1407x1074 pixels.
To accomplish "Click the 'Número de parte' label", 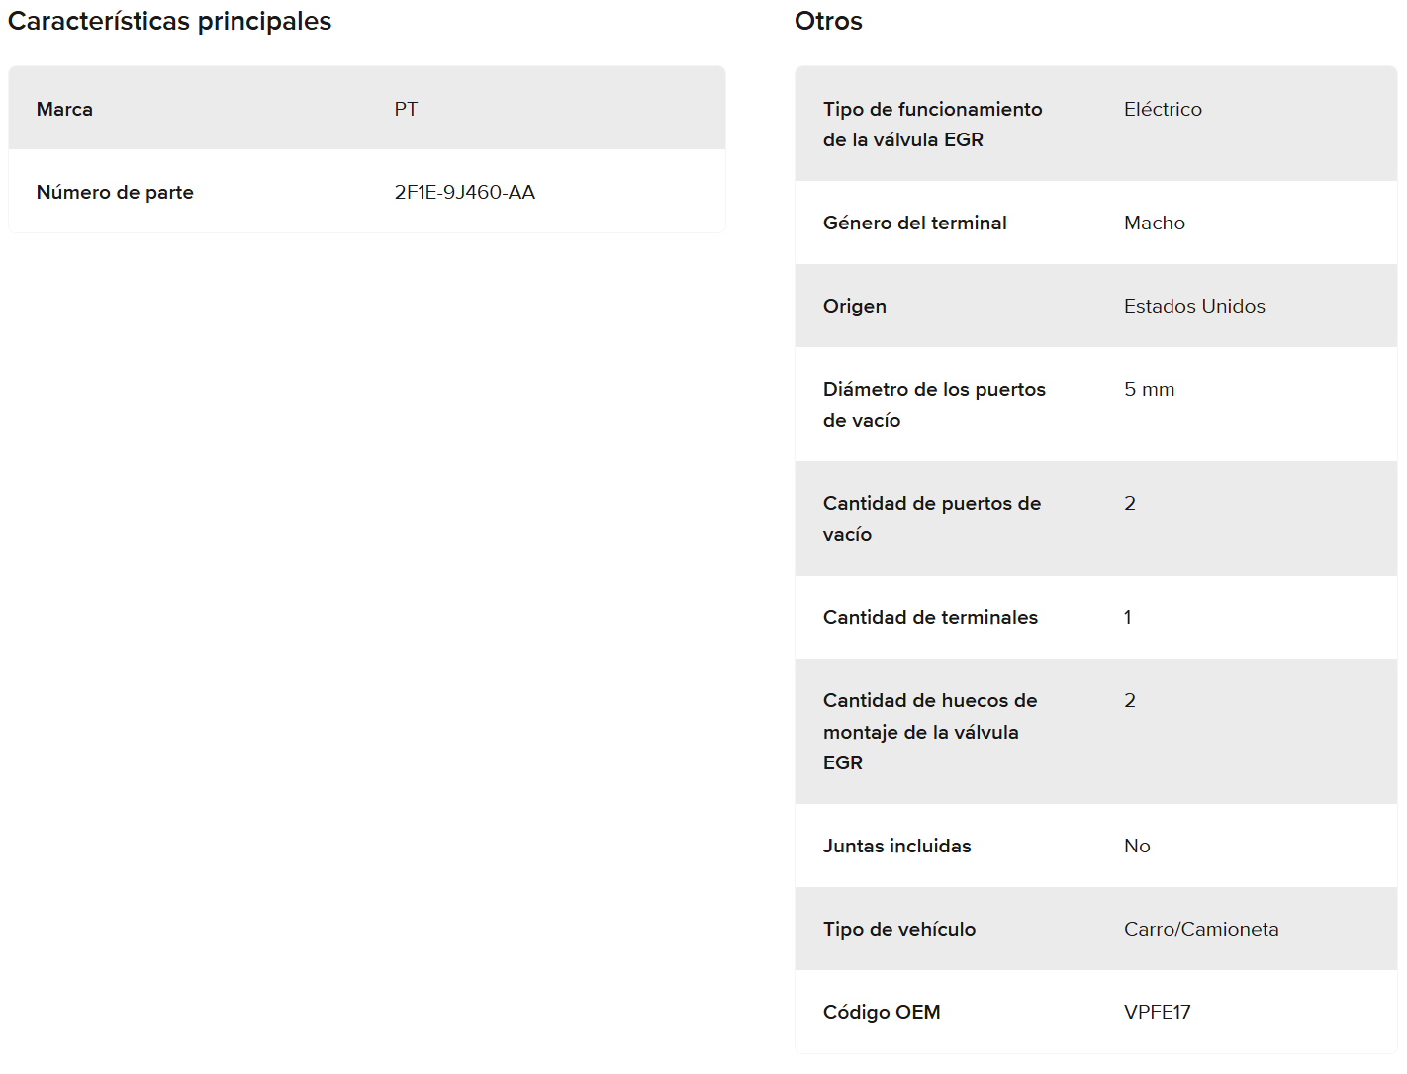I will tap(115, 192).
